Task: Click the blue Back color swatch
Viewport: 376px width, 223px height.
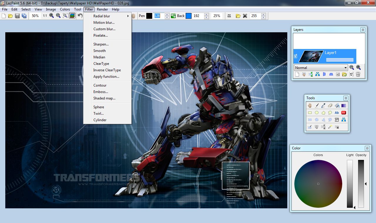Action: click(x=189, y=16)
